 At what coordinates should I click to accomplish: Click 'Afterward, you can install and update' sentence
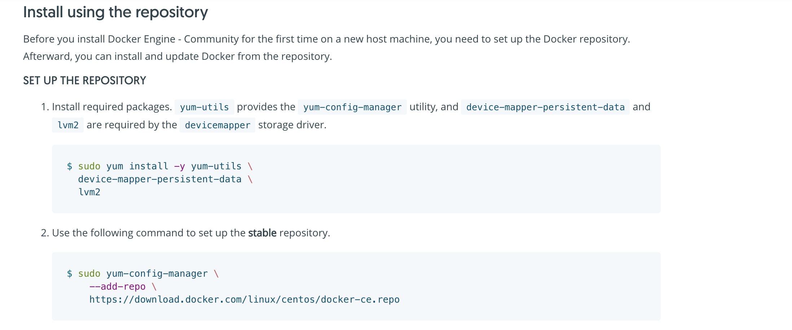point(177,56)
